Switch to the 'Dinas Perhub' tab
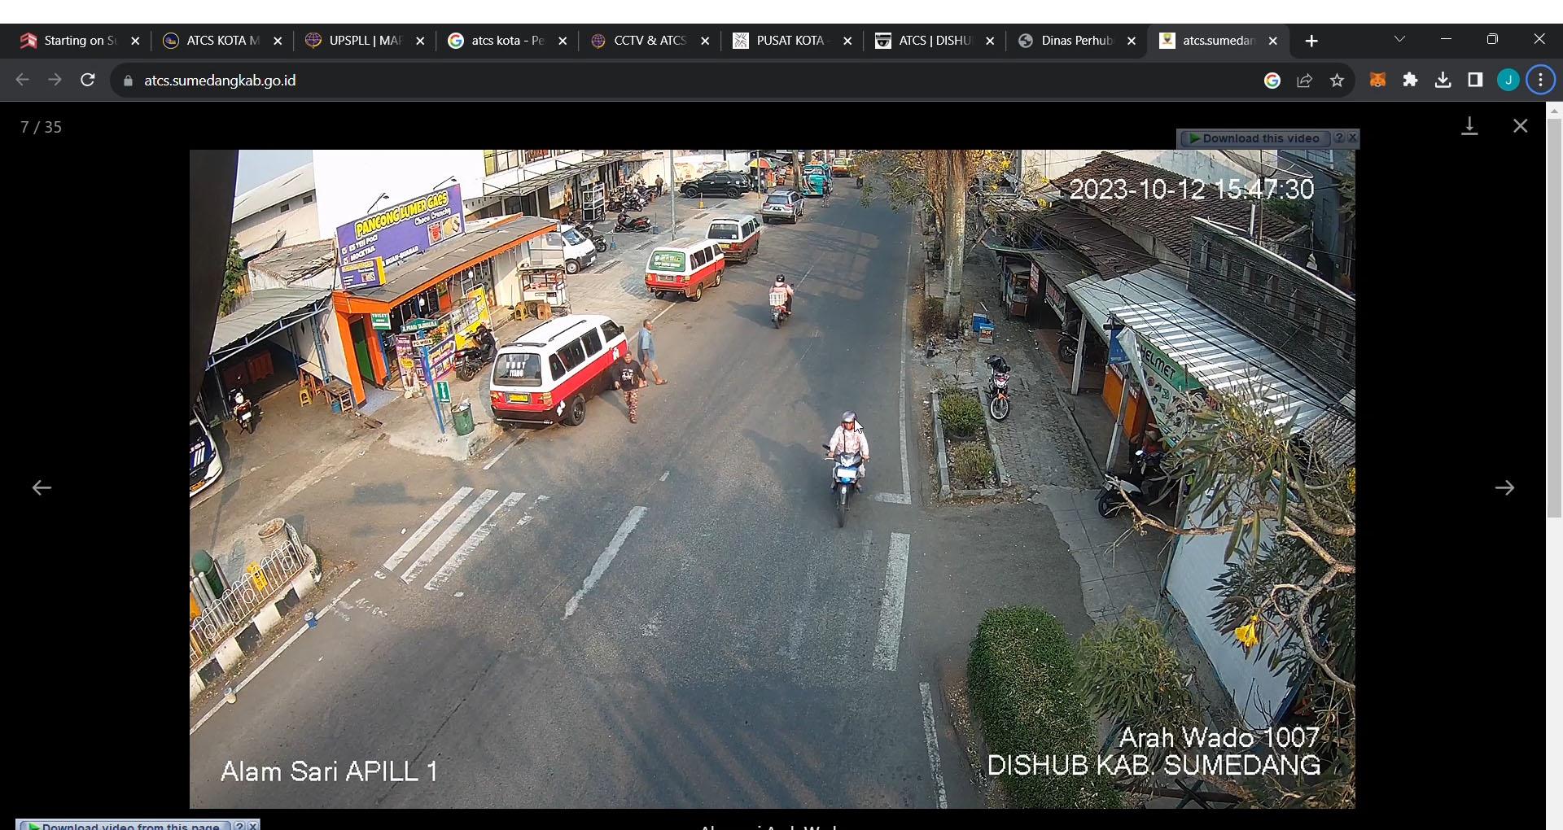This screenshot has width=1563, height=830. [1077, 41]
